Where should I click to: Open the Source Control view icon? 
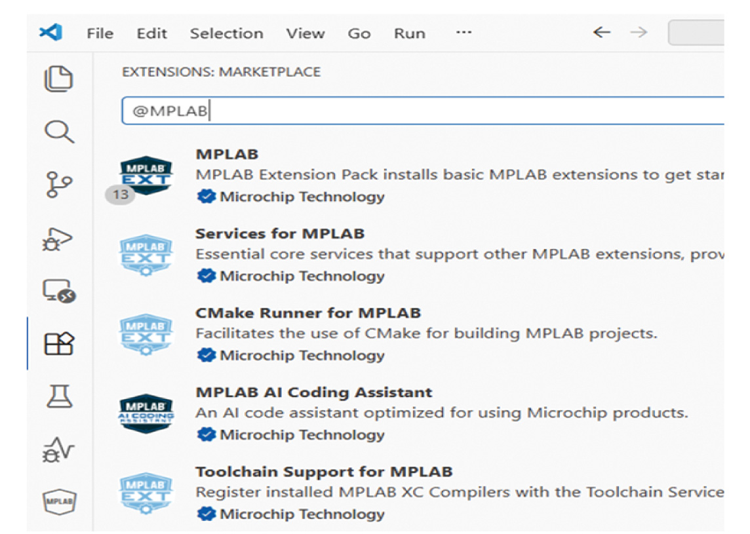coord(59,185)
